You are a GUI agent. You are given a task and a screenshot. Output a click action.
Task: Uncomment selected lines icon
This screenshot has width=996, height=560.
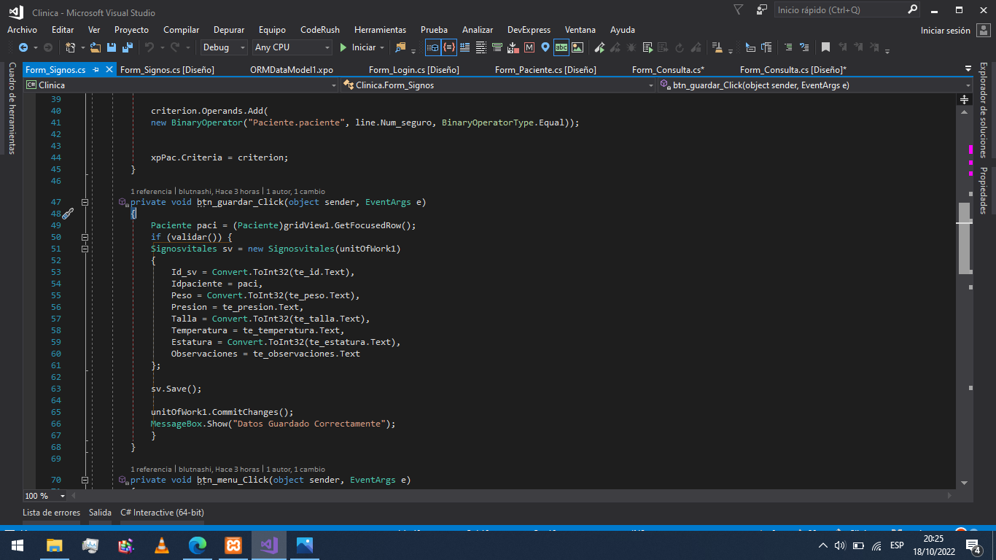coord(804,47)
